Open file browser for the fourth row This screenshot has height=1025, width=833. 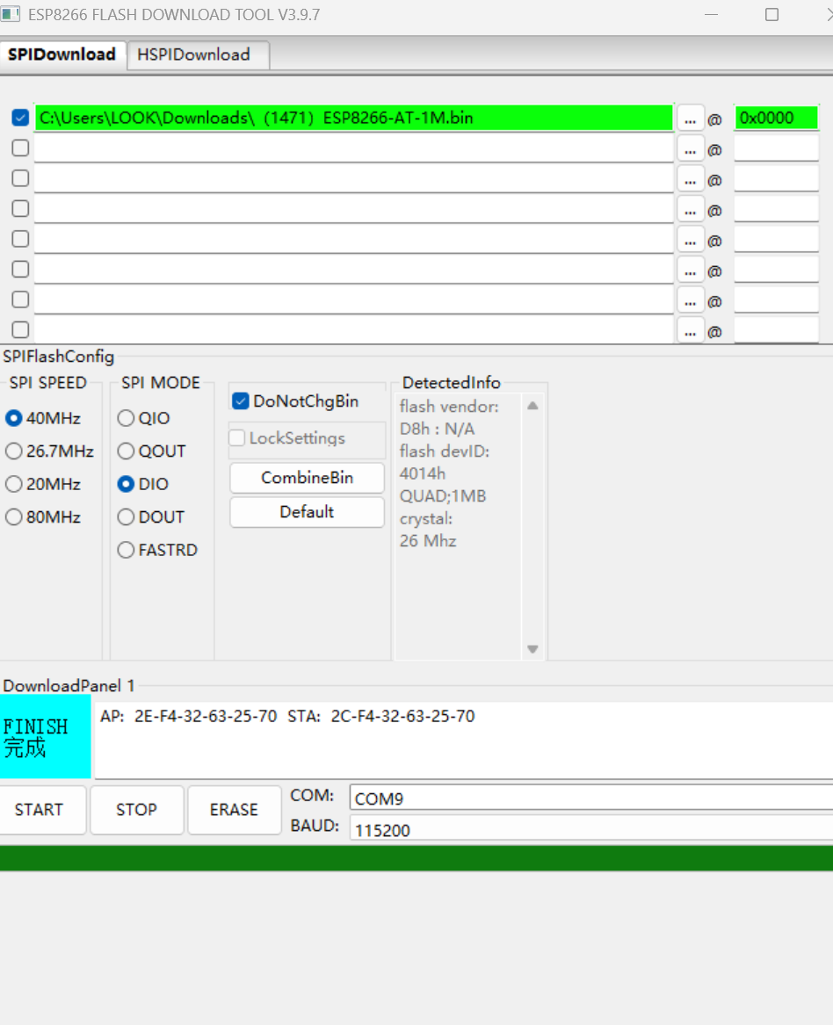[690, 210]
